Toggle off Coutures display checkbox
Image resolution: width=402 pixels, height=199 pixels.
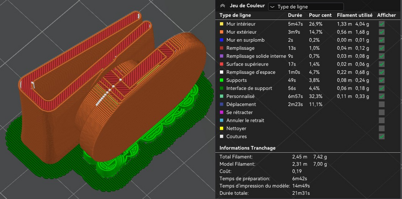(382, 137)
